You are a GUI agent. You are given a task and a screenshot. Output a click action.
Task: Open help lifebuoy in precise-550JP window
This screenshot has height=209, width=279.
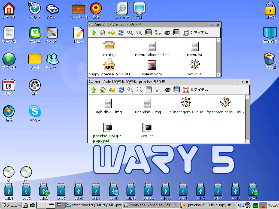click(x=186, y=33)
